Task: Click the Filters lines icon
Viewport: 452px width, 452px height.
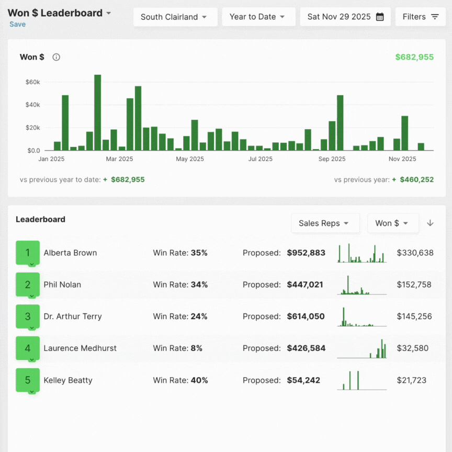Action: point(435,17)
